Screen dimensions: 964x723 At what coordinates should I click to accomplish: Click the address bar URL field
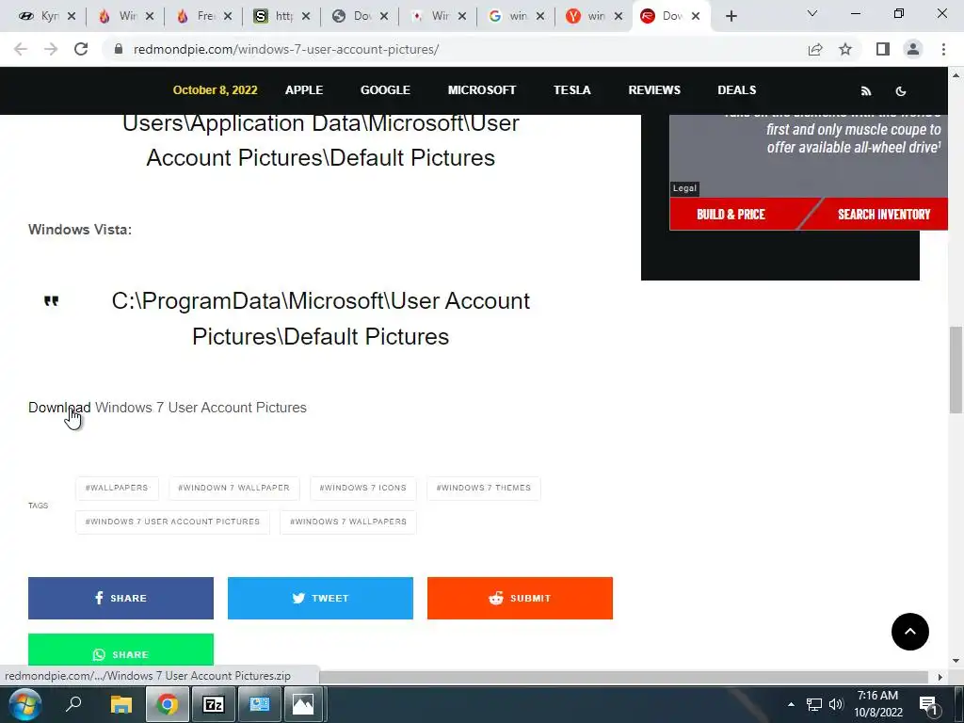tap(455, 49)
